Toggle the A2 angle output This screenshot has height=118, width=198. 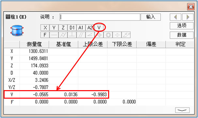pos(90,28)
